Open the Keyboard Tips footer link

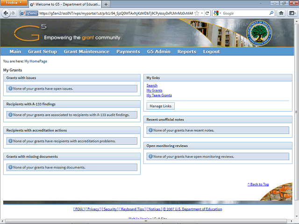tap(132, 209)
